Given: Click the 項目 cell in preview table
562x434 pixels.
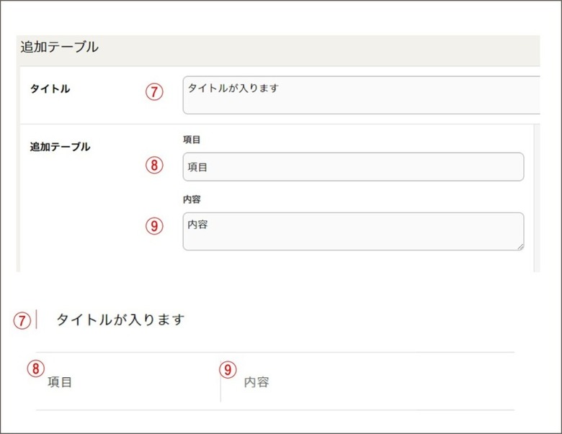Looking at the screenshot, I should click(x=60, y=382).
